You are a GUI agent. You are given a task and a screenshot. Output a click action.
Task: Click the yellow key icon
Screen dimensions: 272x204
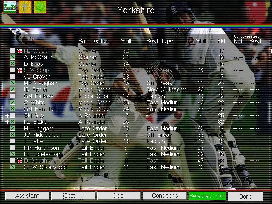pyautogui.click(x=25, y=7)
